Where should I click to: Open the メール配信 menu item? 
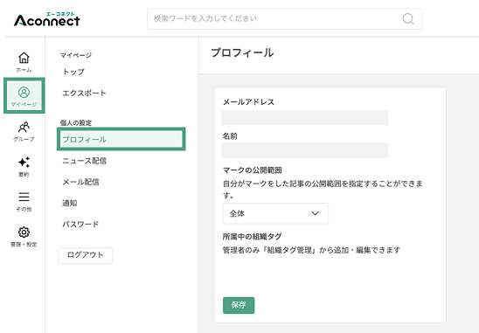pos(80,182)
